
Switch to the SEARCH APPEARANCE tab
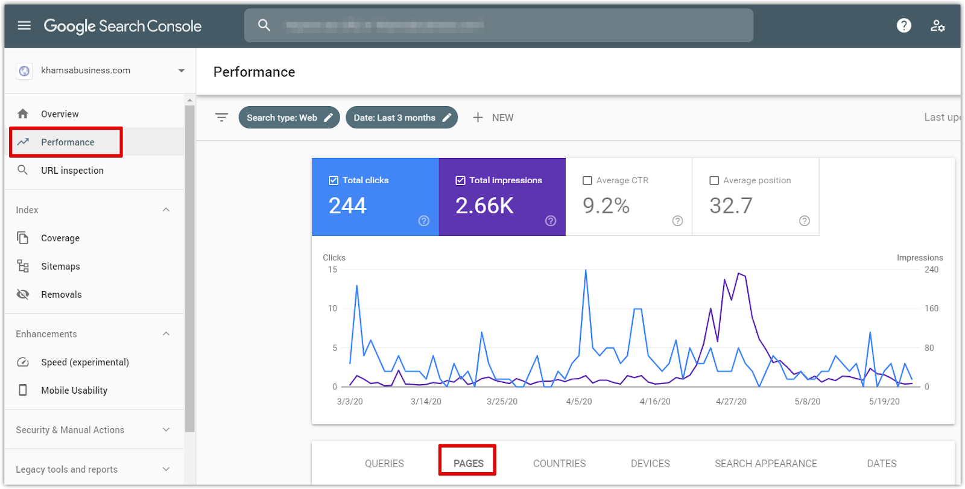coord(766,463)
